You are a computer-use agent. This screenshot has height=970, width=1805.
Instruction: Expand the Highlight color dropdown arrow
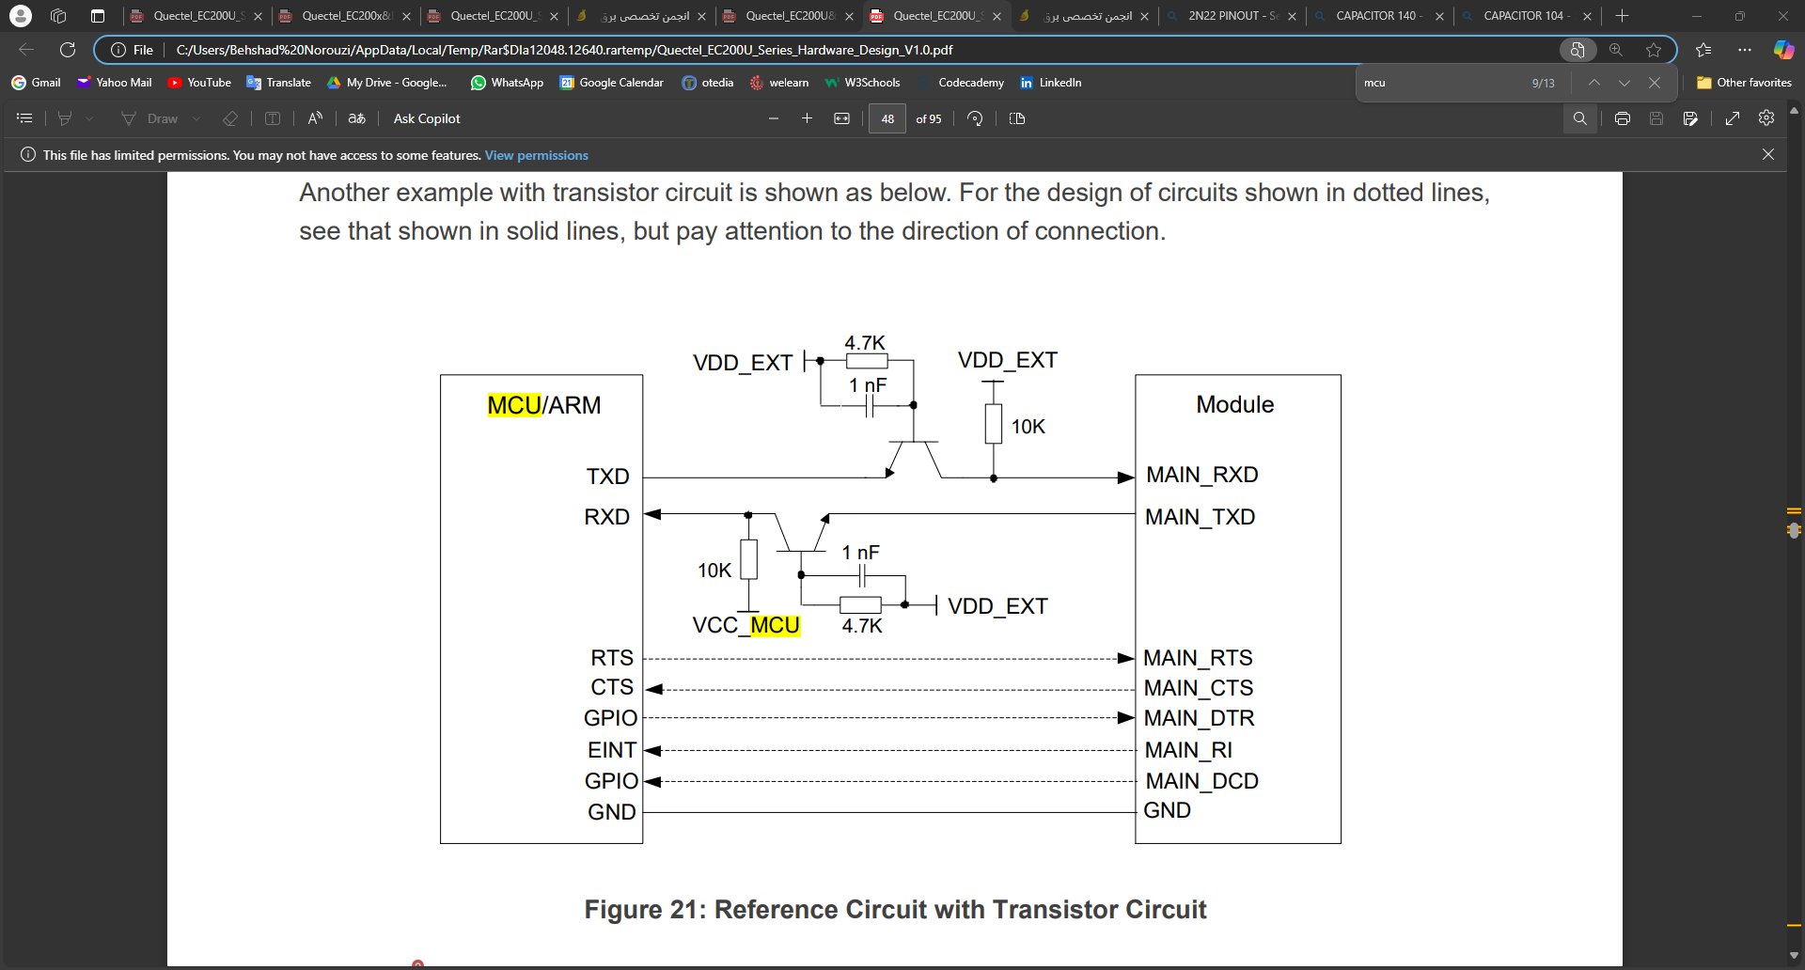pos(90,118)
